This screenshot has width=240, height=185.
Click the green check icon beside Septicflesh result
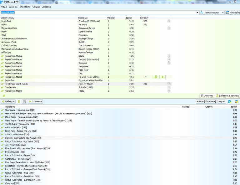[2, 80]
